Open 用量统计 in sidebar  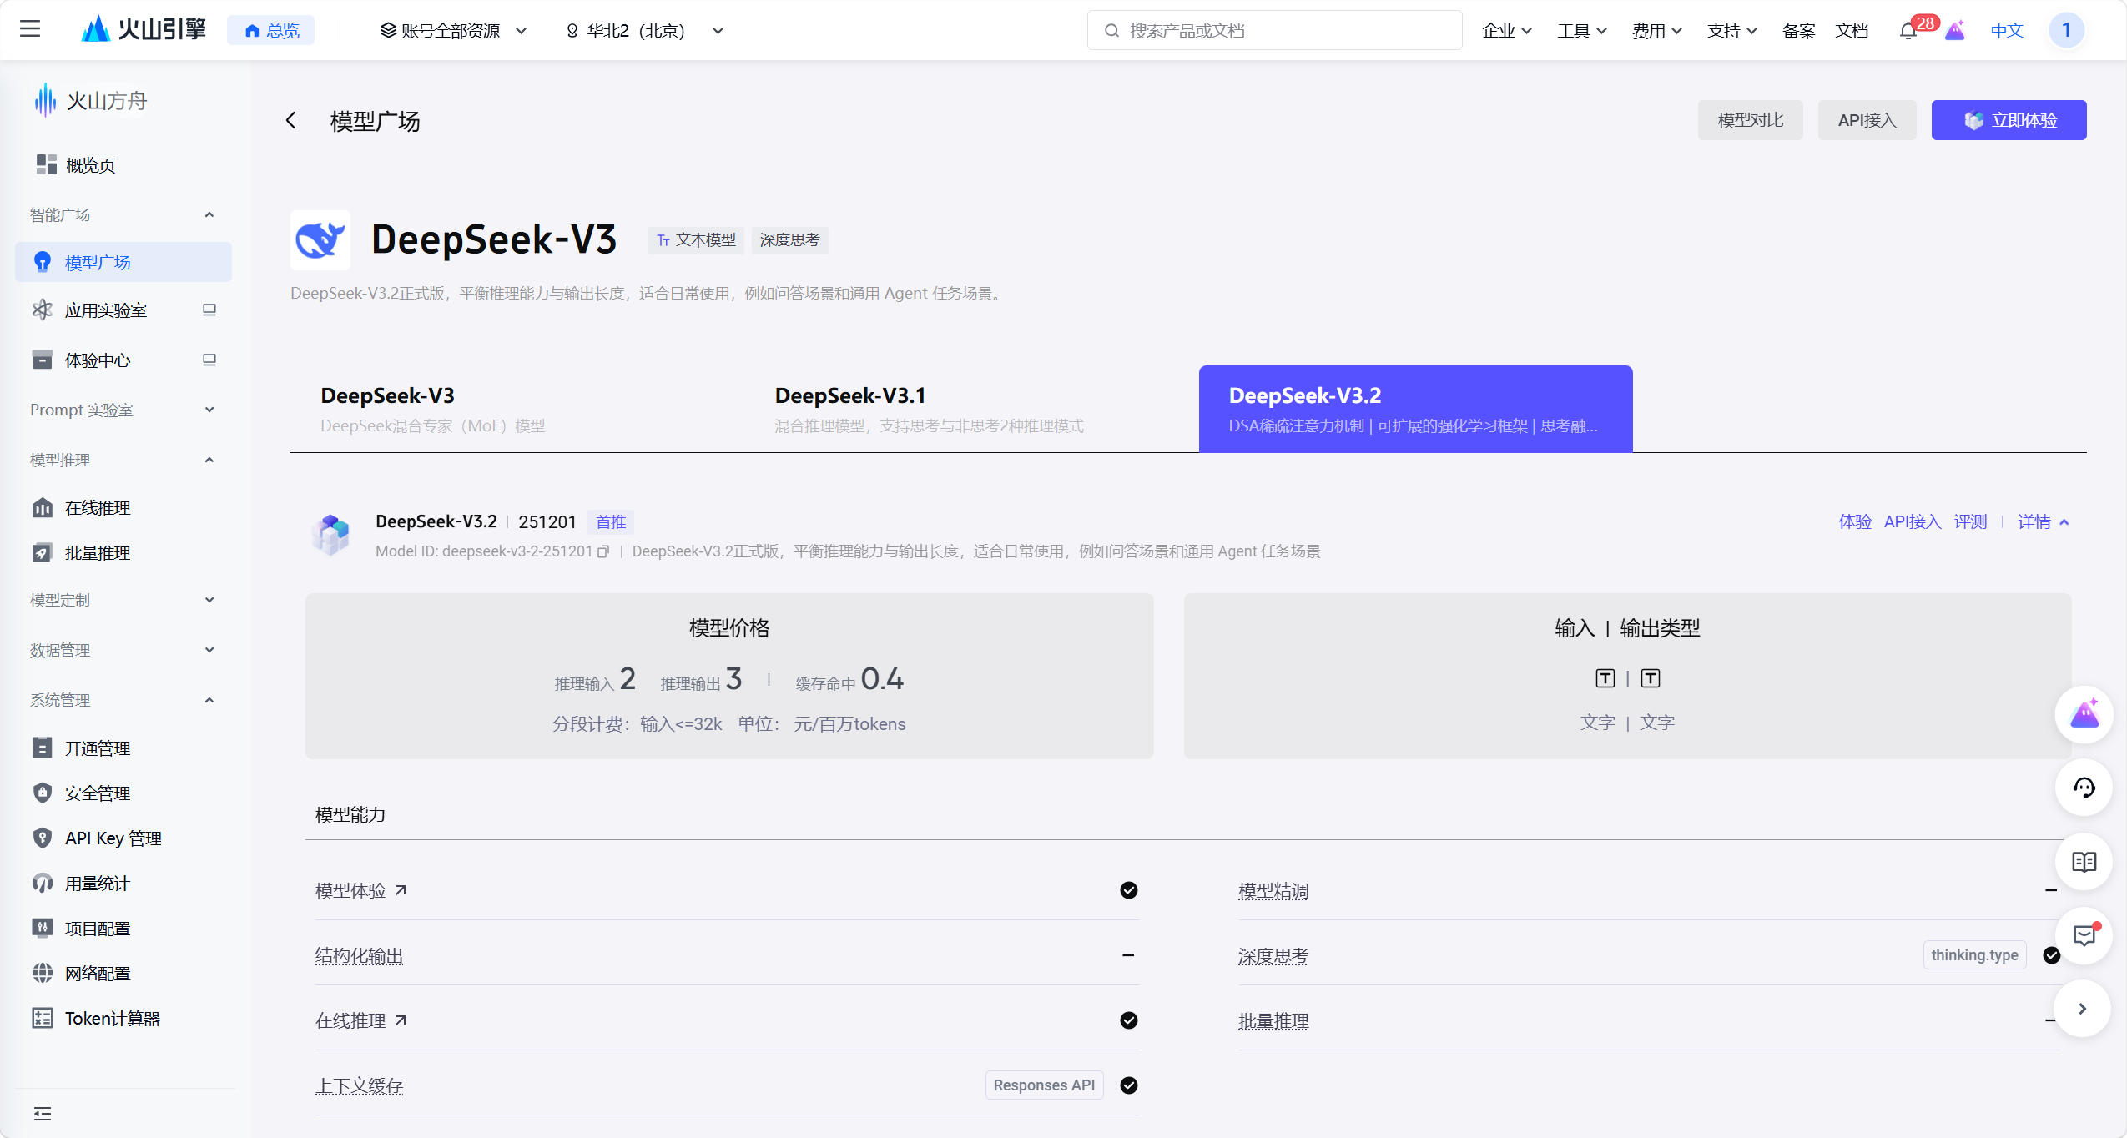point(124,884)
